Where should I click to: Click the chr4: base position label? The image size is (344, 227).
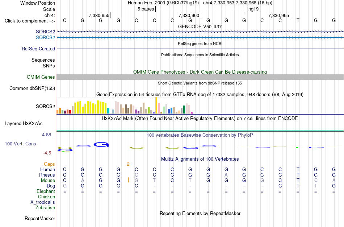pos(50,15)
